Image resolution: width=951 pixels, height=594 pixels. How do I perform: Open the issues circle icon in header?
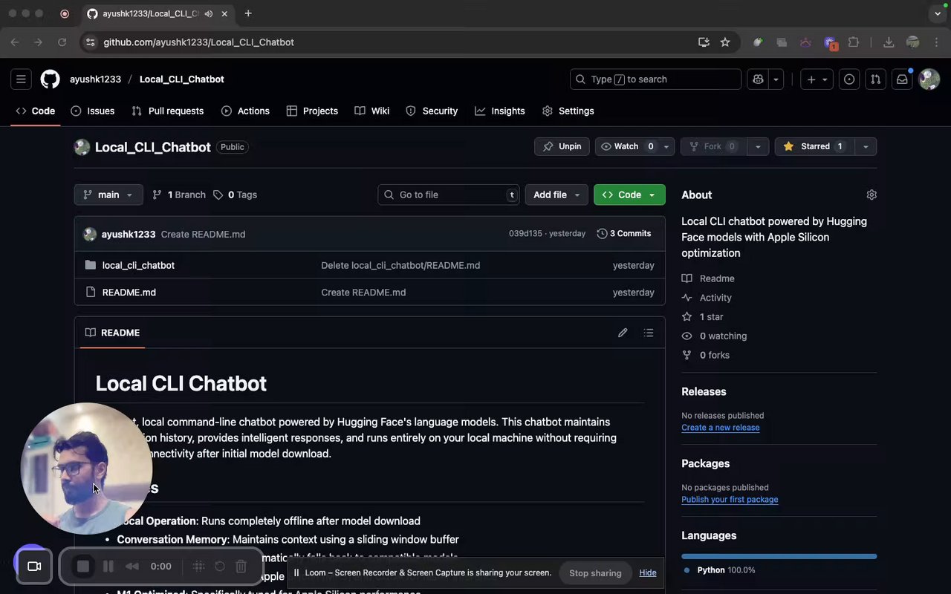pos(849,79)
